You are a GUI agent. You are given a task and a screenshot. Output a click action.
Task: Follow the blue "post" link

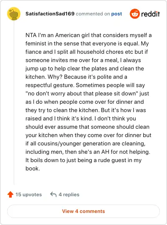pos(116,14)
